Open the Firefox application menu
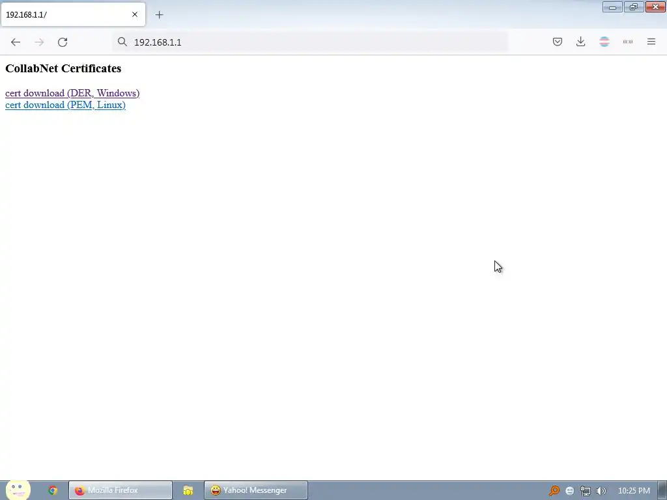The width and height of the screenshot is (667, 500). pyautogui.click(x=651, y=42)
